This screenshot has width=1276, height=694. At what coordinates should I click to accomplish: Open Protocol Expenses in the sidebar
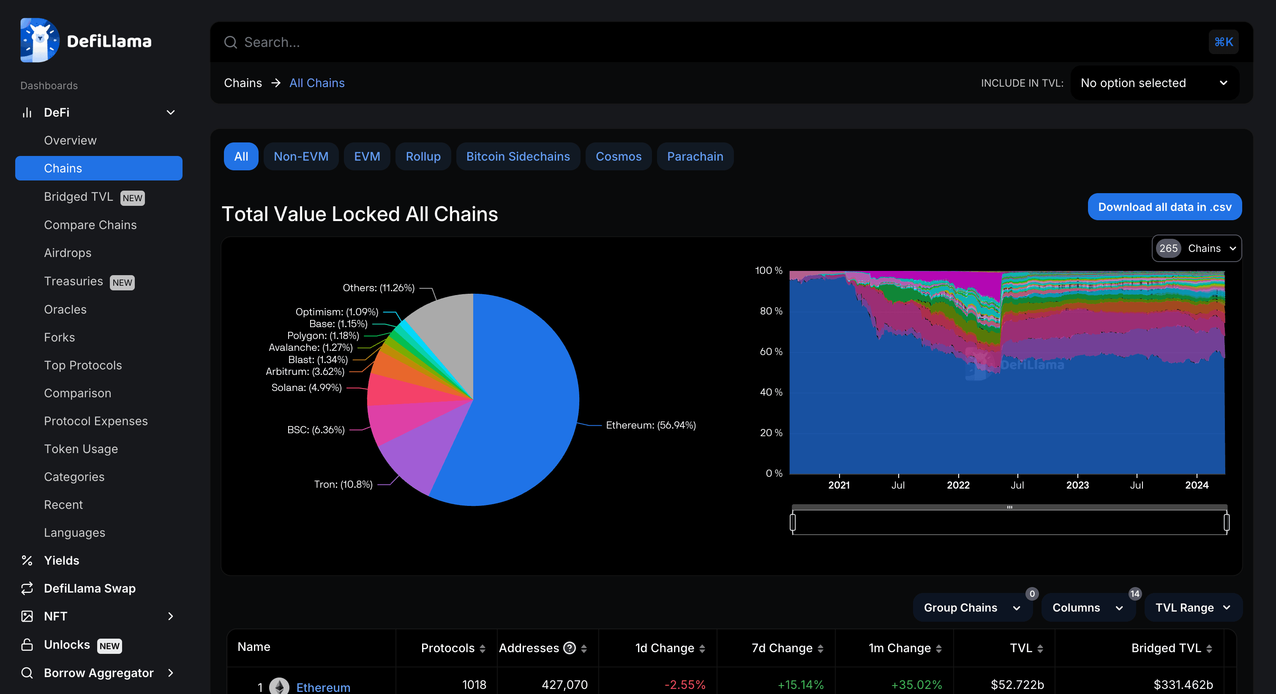95,421
